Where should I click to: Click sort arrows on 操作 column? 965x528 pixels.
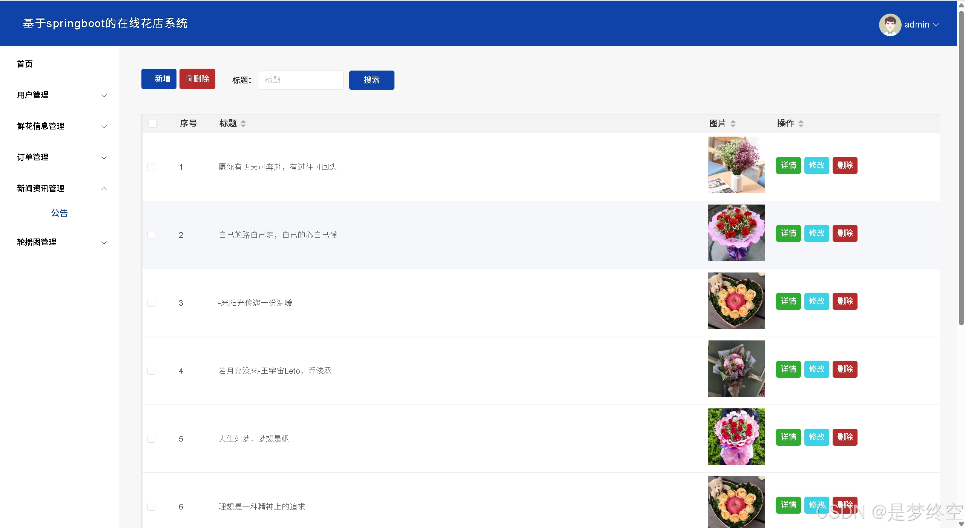[x=801, y=123]
